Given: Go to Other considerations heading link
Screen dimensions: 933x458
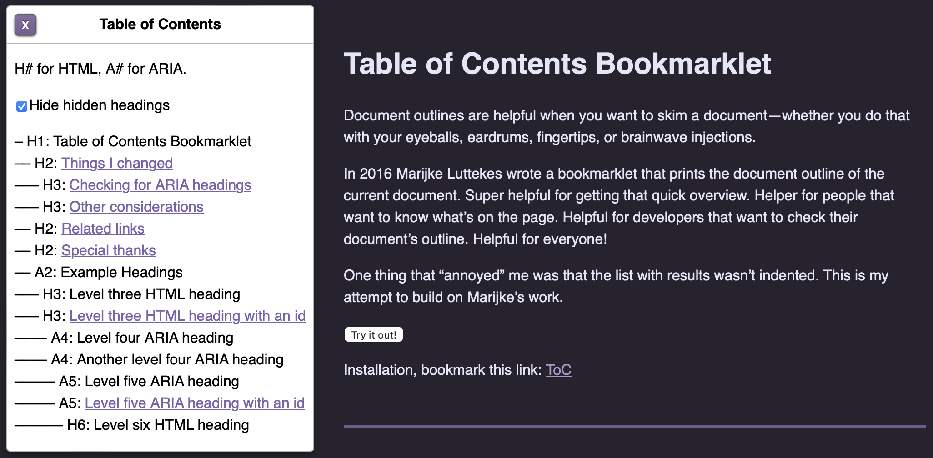Looking at the screenshot, I should pyautogui.click(x=136, y=207).
